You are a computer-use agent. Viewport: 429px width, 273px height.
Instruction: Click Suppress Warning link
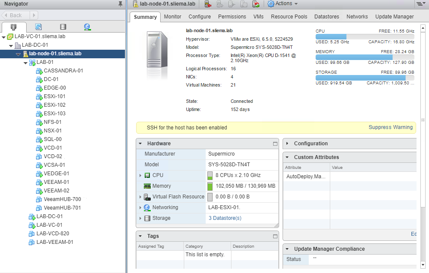390,127
